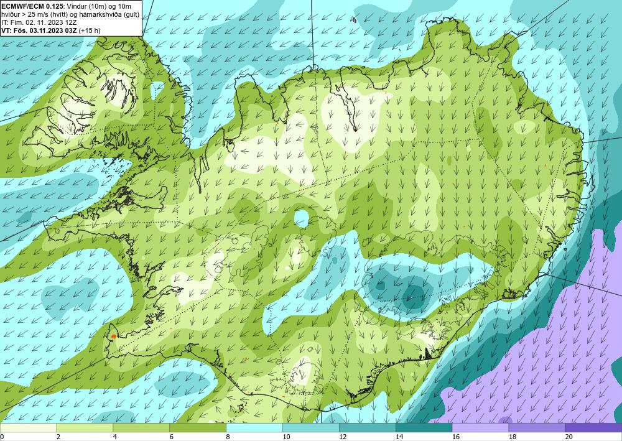622x441 pixels.
Task: Click the "ECMWF/ECM 0.125" model title text
Action: [32, 6]
